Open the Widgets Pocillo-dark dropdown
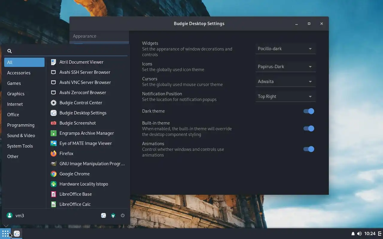This screenshot has width=383, height=239. (285, 49)
